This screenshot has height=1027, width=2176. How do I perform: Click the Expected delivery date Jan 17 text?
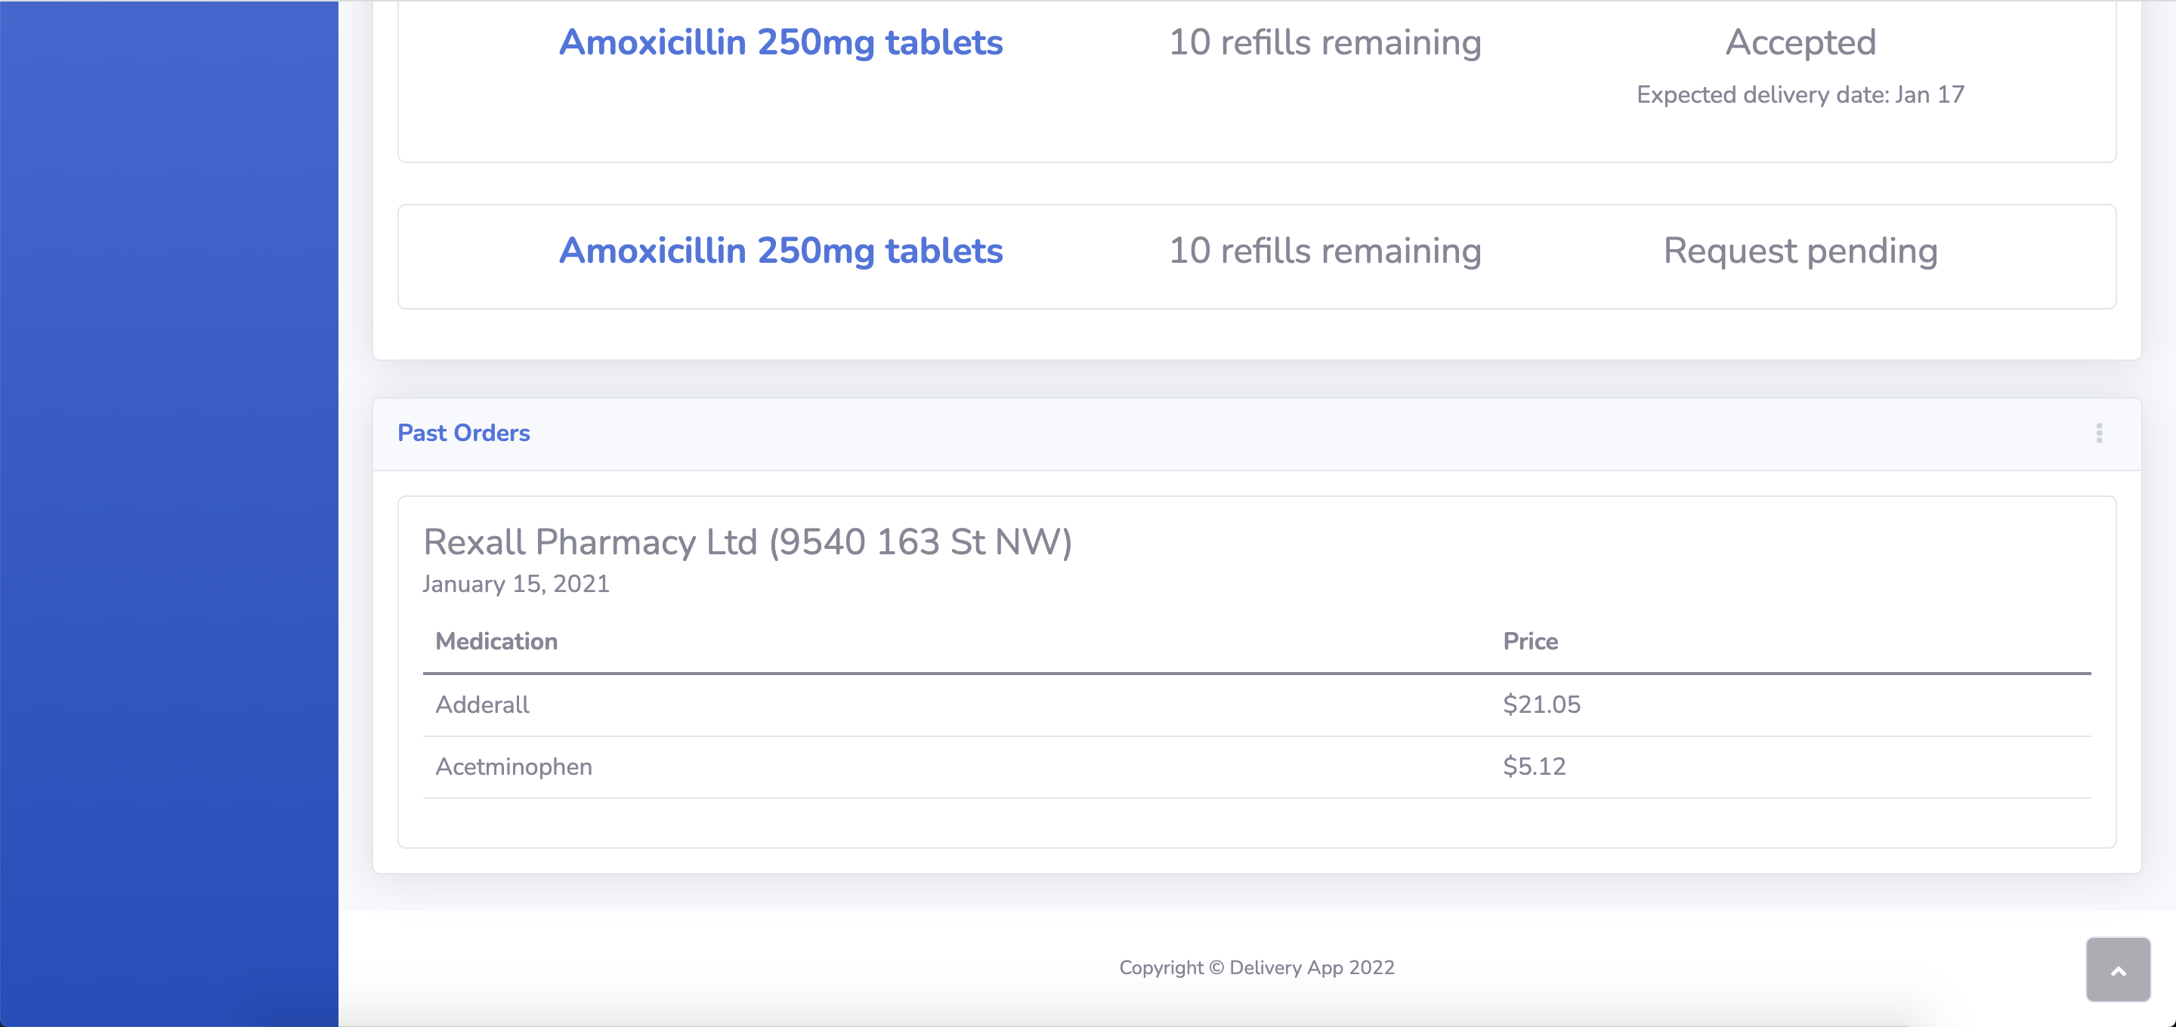click(x=1800, y=94)
